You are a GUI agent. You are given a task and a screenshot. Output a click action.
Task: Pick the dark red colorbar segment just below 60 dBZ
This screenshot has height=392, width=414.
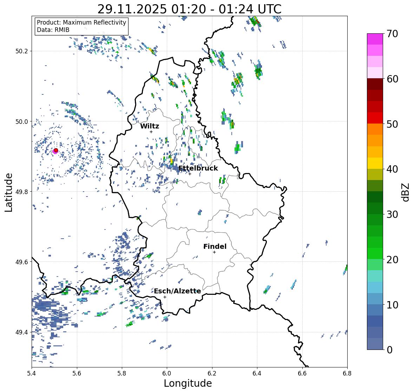375,84
